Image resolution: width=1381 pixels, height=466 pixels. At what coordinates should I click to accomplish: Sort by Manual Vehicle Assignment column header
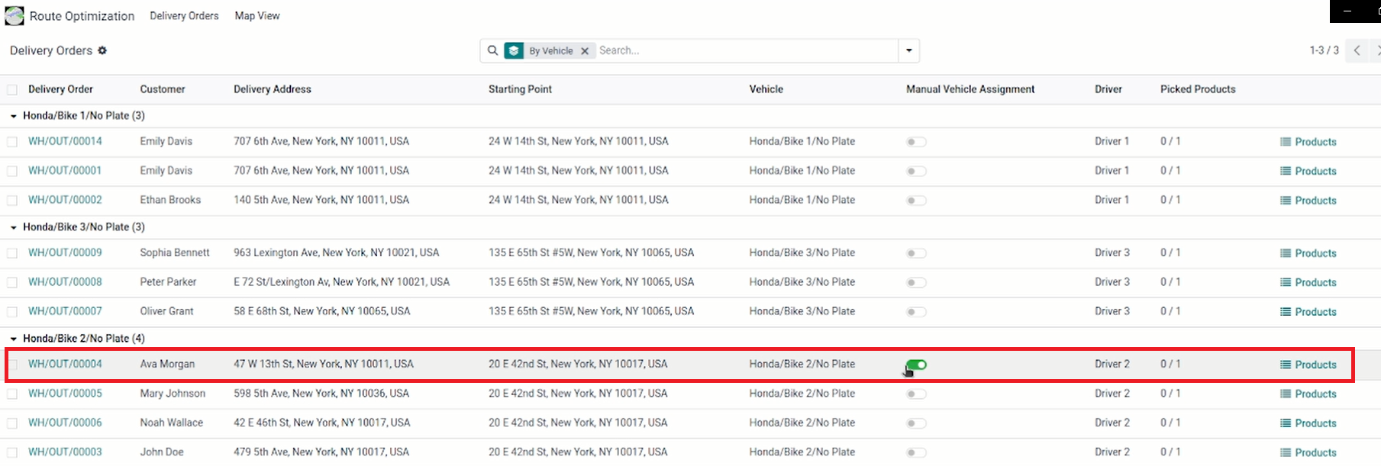[970, 89]
